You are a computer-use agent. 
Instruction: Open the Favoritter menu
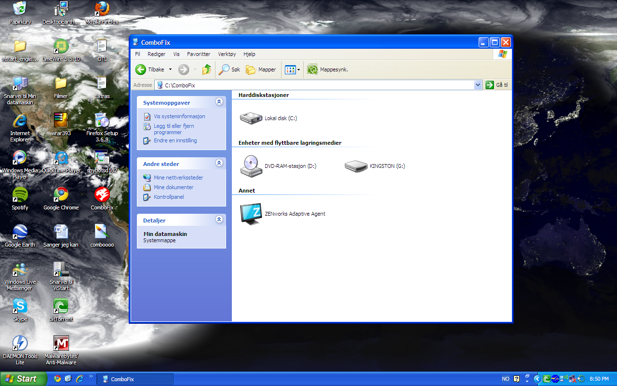point(199,54)
